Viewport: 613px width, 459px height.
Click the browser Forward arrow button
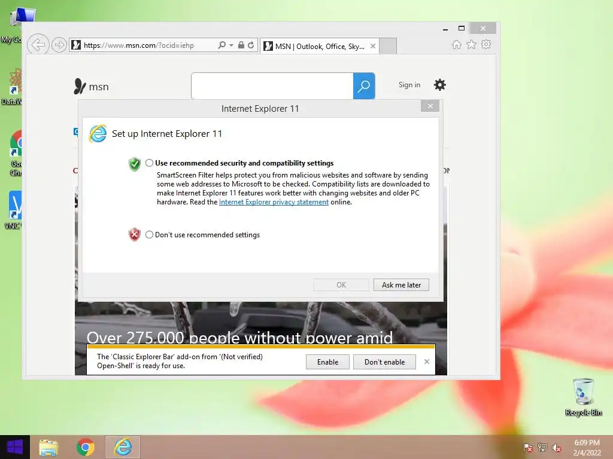(59, 45)
